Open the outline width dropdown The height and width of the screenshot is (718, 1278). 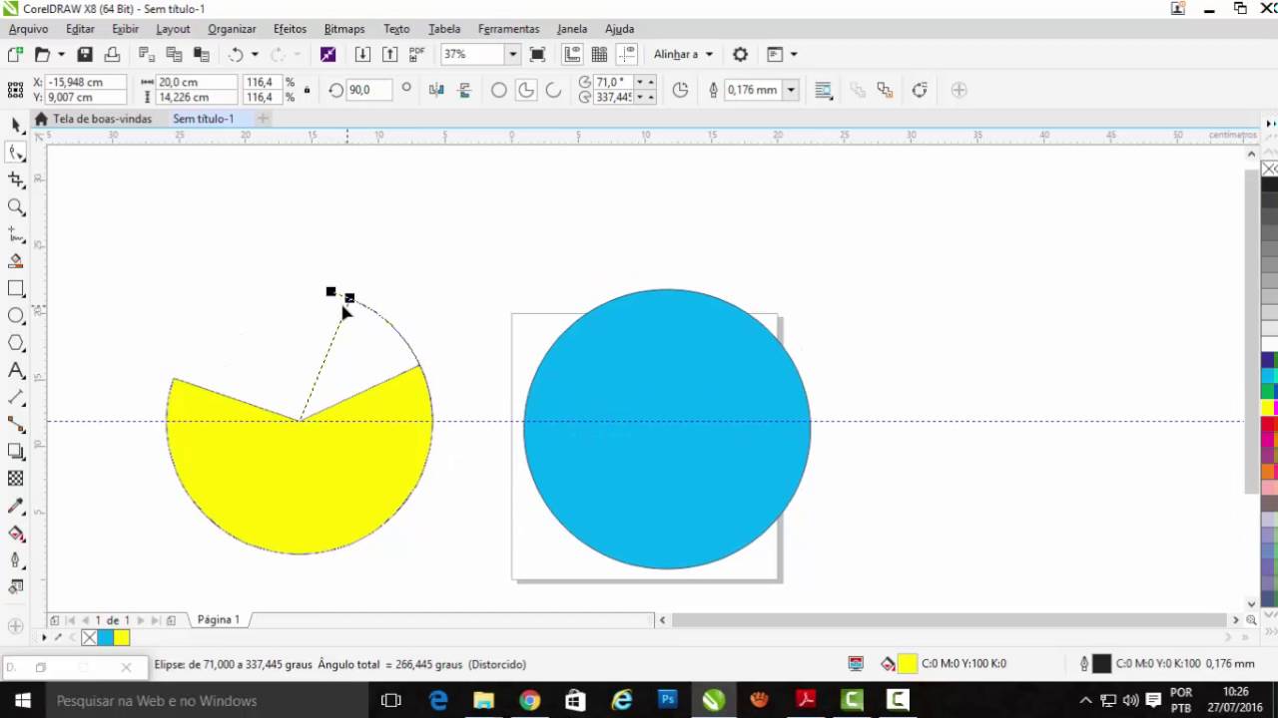pyautogui.click(x=791, y=90)
